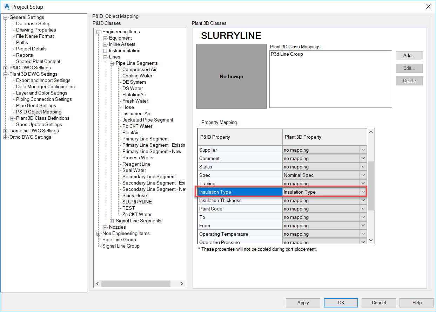This screenshot has width=436, height=312.
Task: Select Cooling Water line class
Action: [137, 76]
